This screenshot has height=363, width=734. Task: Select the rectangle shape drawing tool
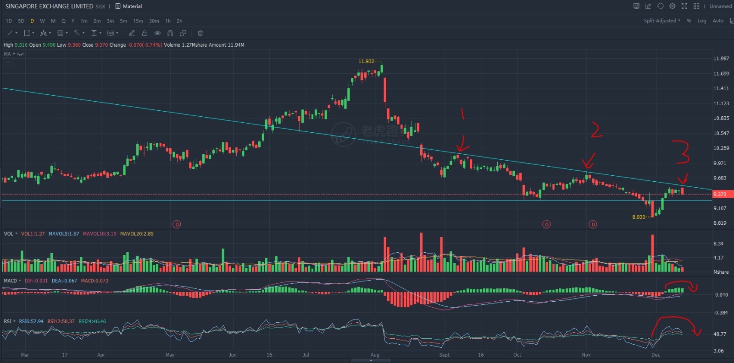tap(27, 33)
